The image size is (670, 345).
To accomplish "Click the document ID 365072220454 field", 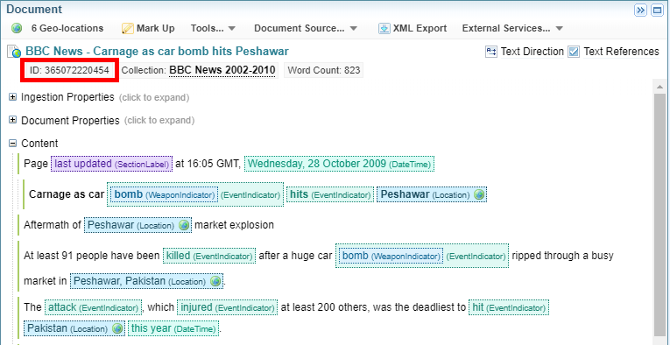I will click(x=69, y=70).
